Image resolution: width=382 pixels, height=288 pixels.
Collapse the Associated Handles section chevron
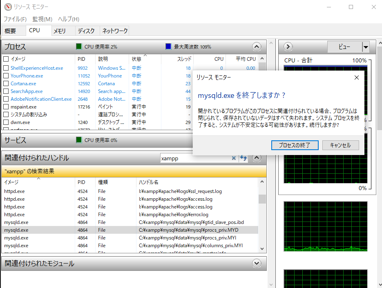[x=257, y=158]
